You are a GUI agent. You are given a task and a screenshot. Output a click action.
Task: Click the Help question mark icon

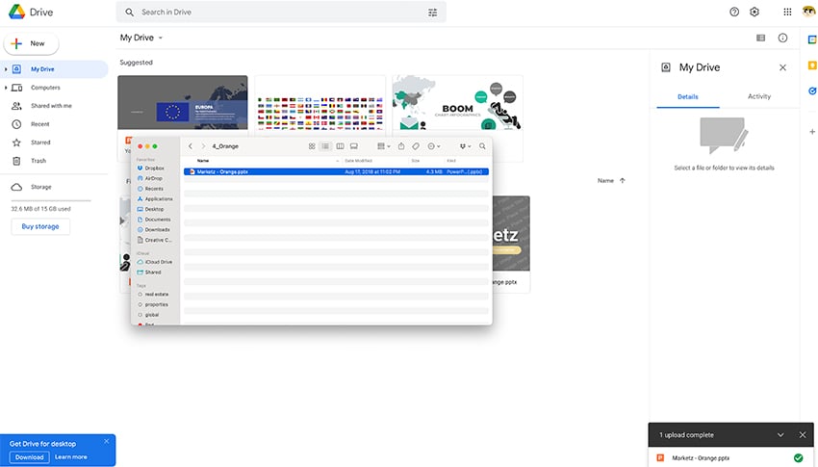tap(735, 12)
